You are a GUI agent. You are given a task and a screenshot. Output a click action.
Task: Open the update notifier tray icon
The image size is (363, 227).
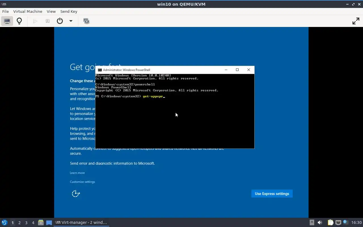coord(345,222)
